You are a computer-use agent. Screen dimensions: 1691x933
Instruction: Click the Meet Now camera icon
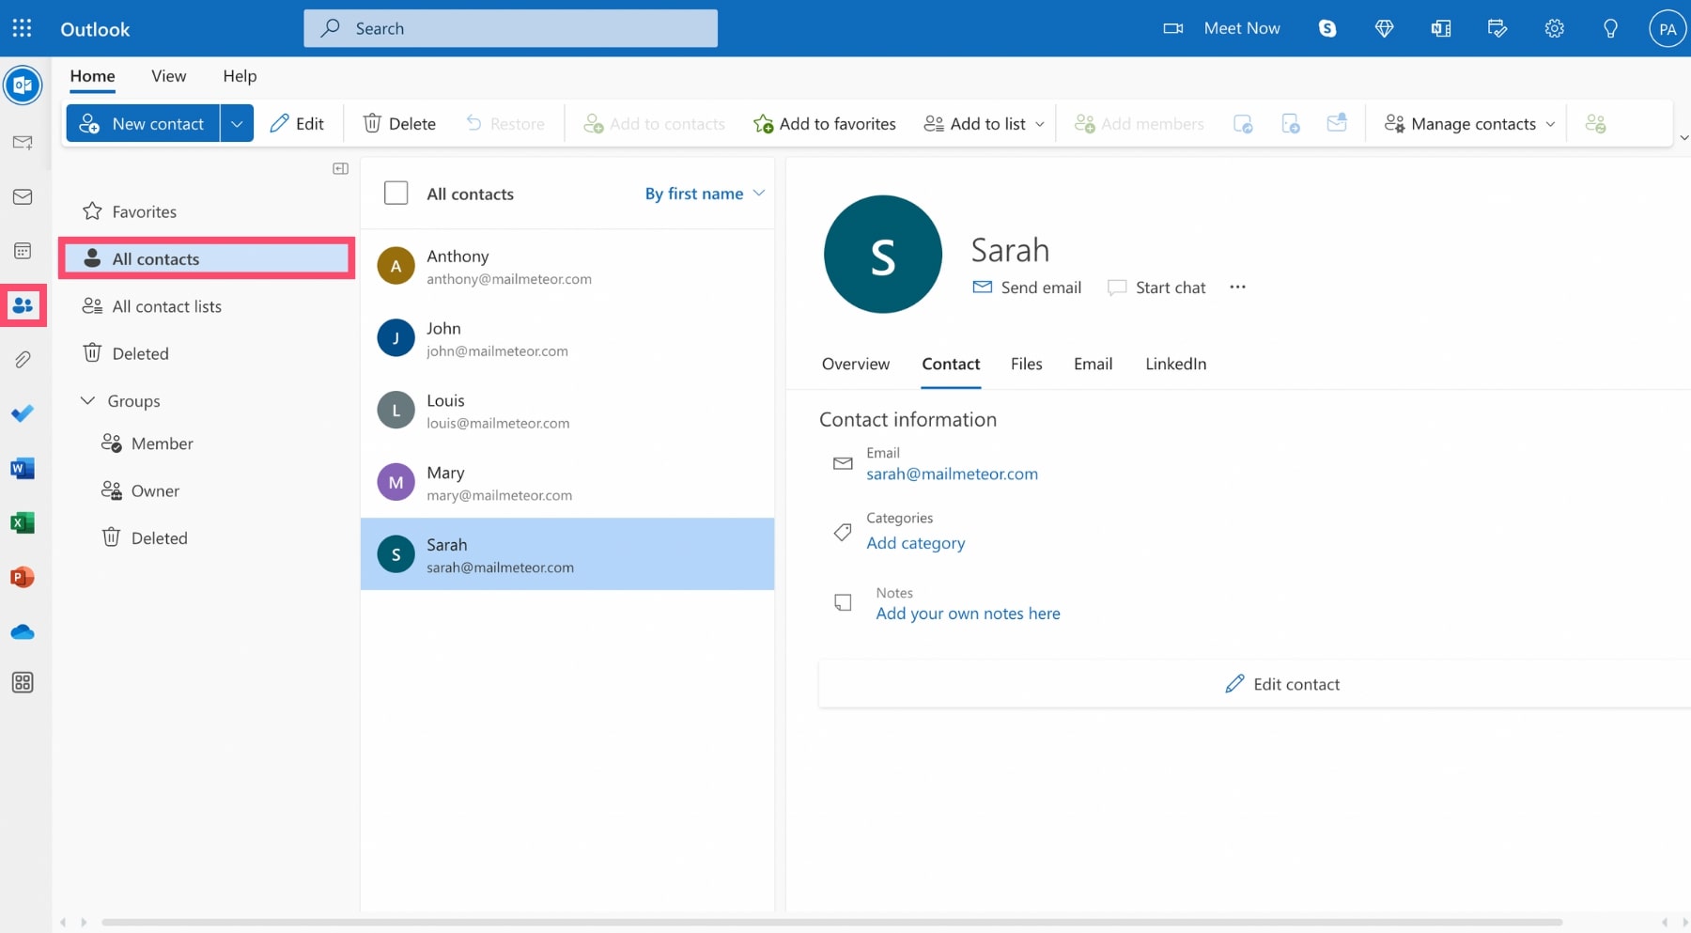(x=1172, y=28)
